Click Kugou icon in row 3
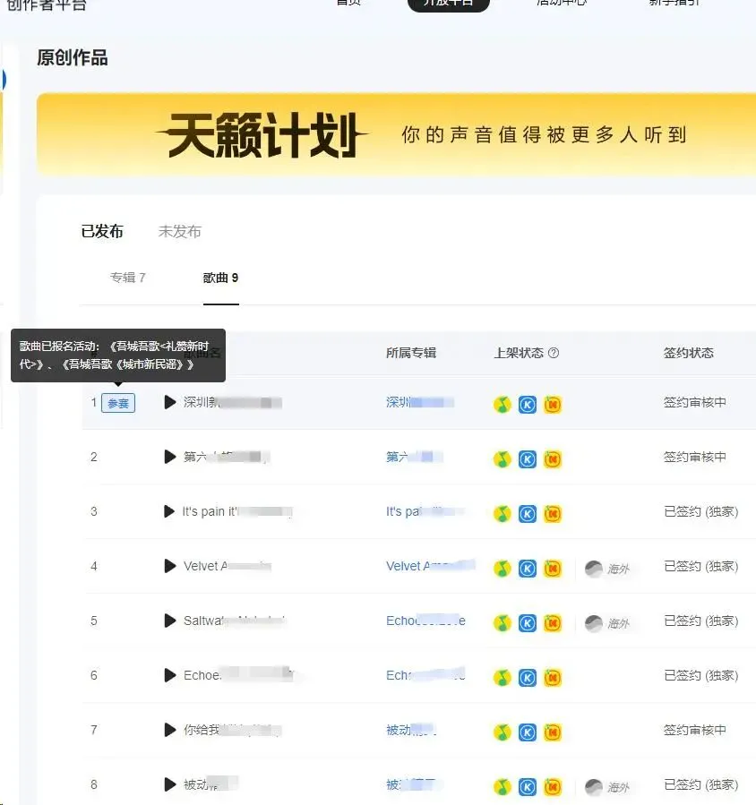 tap(528, 514)
